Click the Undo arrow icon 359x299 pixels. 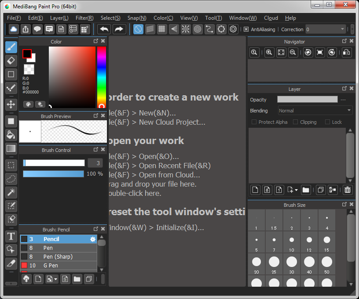pyautogui.click(x=105, y=29)
